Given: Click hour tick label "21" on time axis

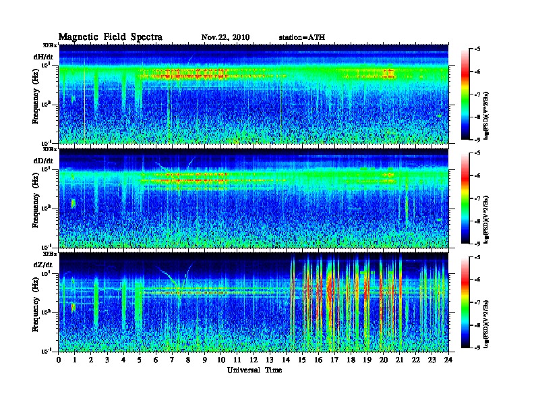Looking at the screenshot, I should tap(399, 360).
